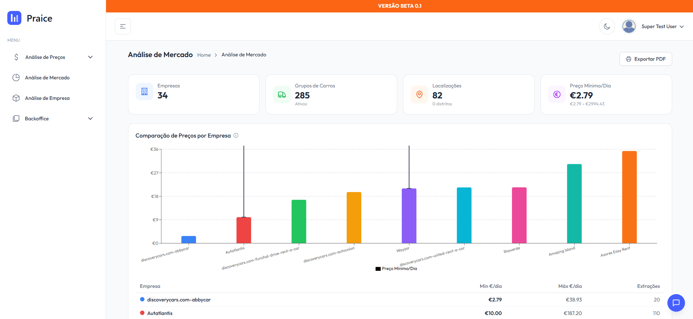Click the Praice logo icon
Image resolution: width=693 pixels, height=319 pixels.
[14, 18]
